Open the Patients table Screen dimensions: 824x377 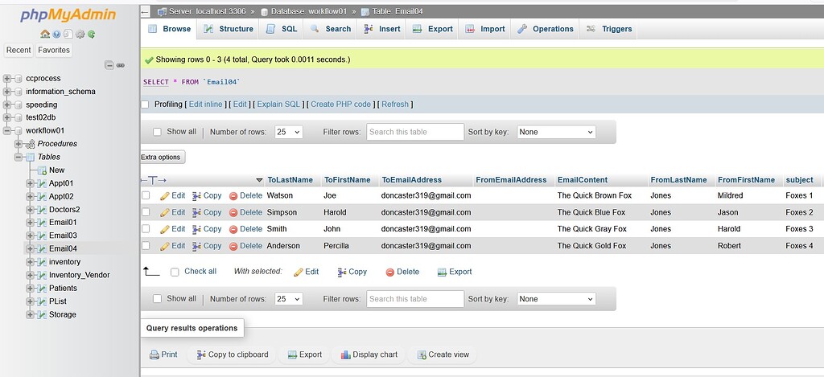[63, 289]
